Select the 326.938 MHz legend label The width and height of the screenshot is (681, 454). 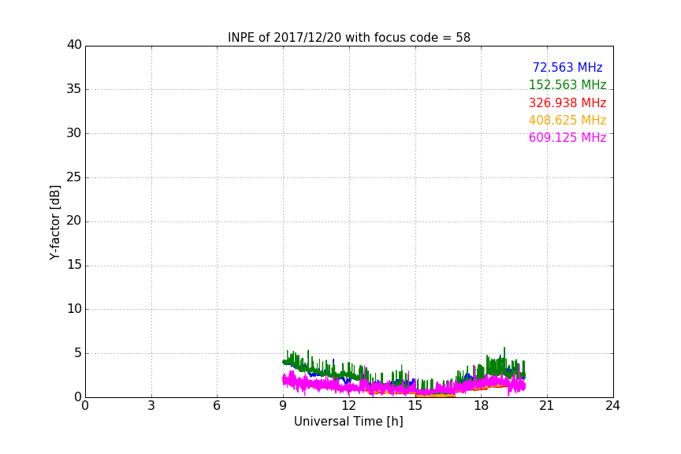click(567, 103)
